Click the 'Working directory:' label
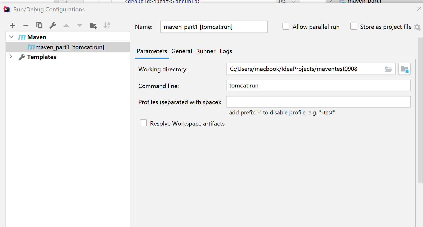This screenshot has height=227, width=423. point(163,70)
